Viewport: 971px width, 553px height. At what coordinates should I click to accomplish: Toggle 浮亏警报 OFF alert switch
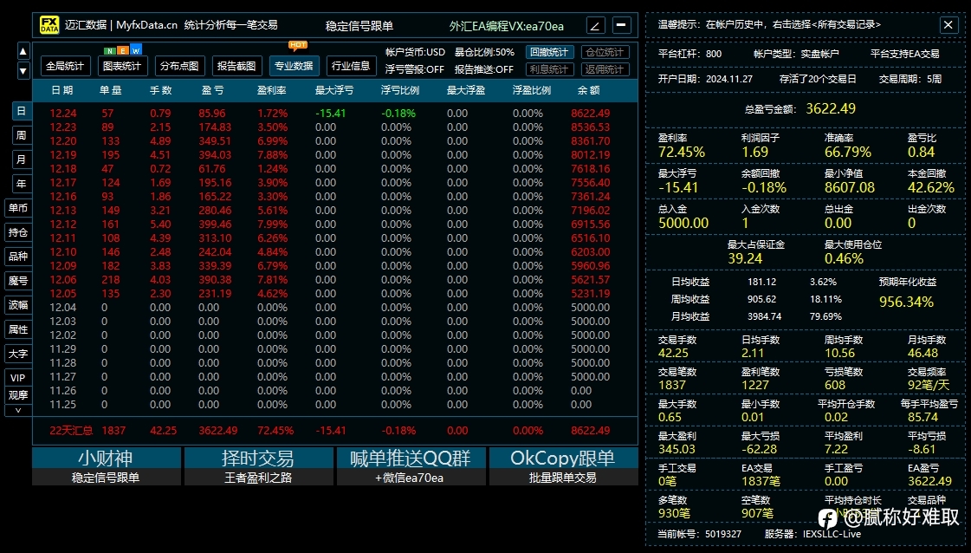click(x=415, y=69)
